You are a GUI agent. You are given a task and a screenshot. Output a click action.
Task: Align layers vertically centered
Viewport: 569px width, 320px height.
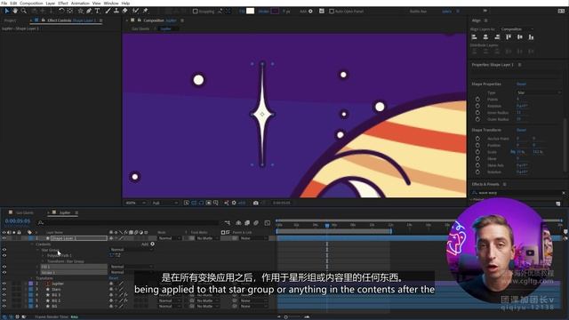point(520,37)
